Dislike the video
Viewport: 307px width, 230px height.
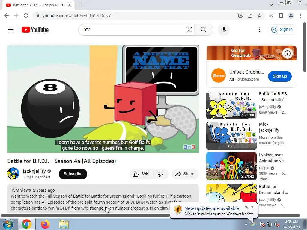[x=160, y=174]
